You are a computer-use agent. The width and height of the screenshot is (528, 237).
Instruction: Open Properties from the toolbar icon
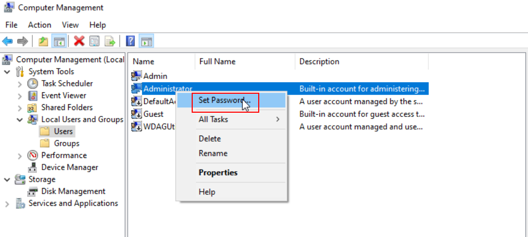point(95,41)
